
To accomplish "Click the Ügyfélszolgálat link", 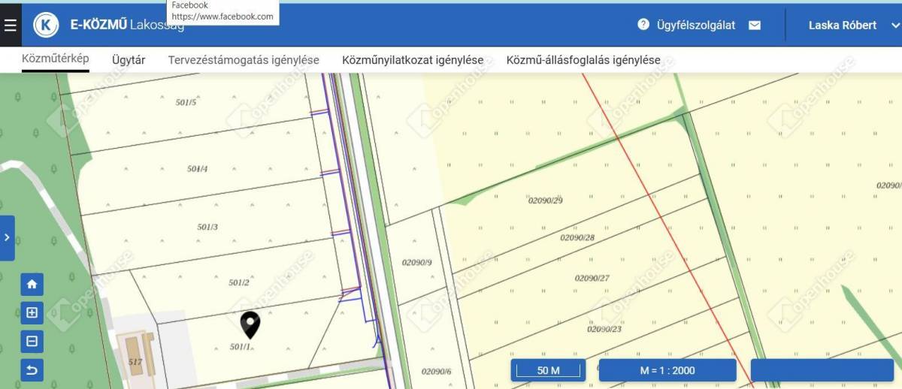I will point(696,25).
